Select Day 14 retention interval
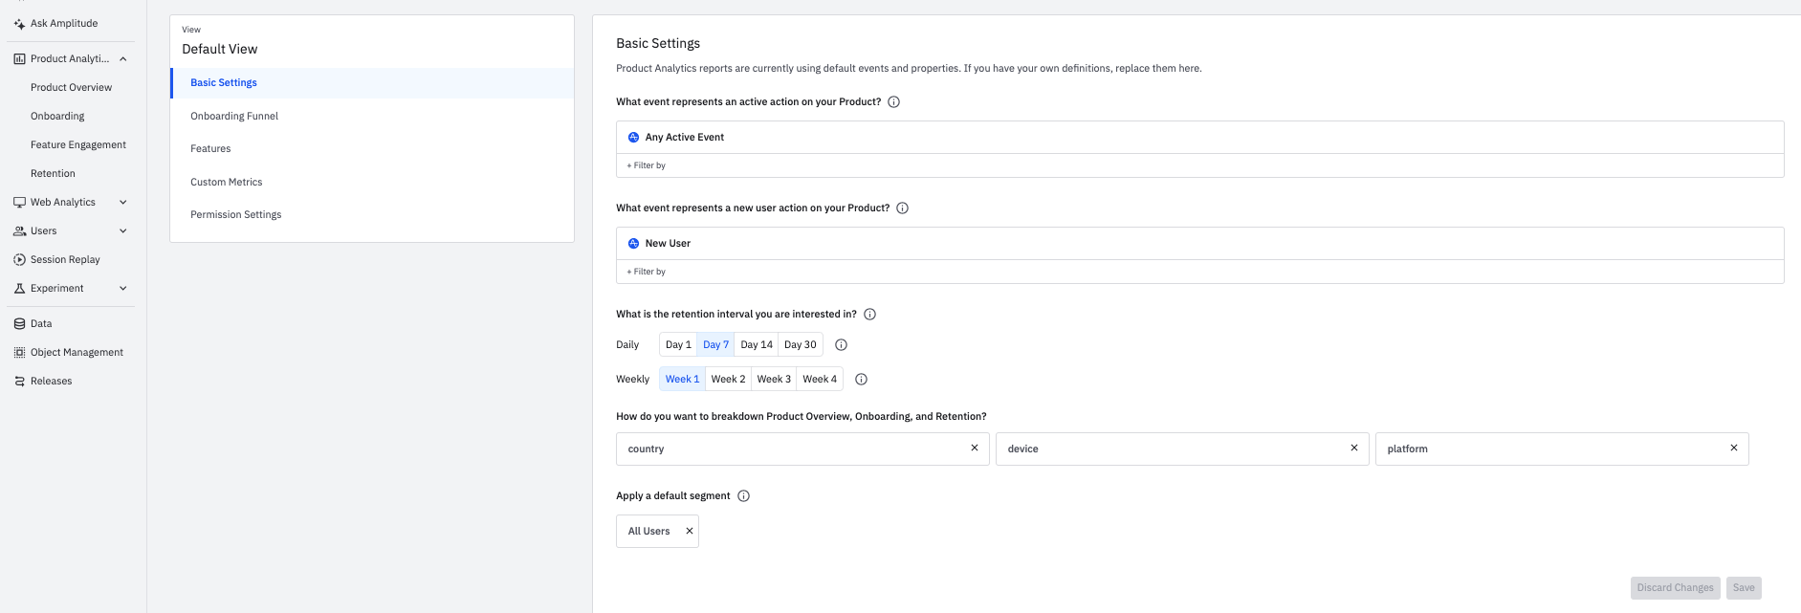The width and height of the screenshot is (1801, 613). click(757, 344)
